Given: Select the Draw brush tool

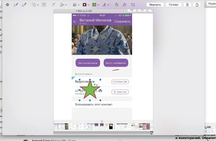Looking at the screenshot, I should pos(24,5).
